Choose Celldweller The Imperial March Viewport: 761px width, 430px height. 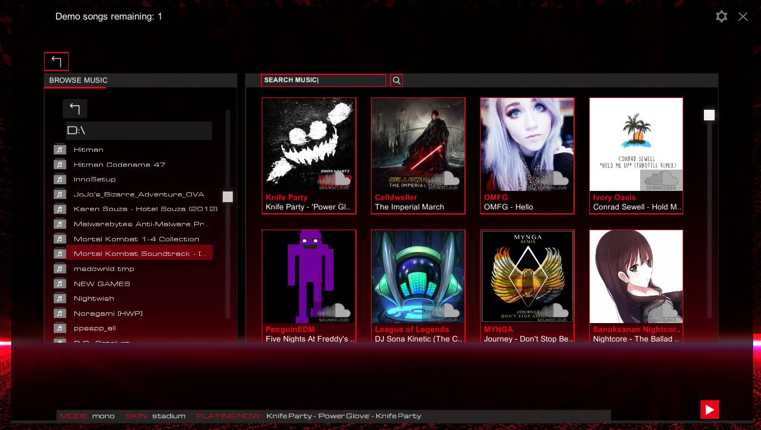point(418,155)
